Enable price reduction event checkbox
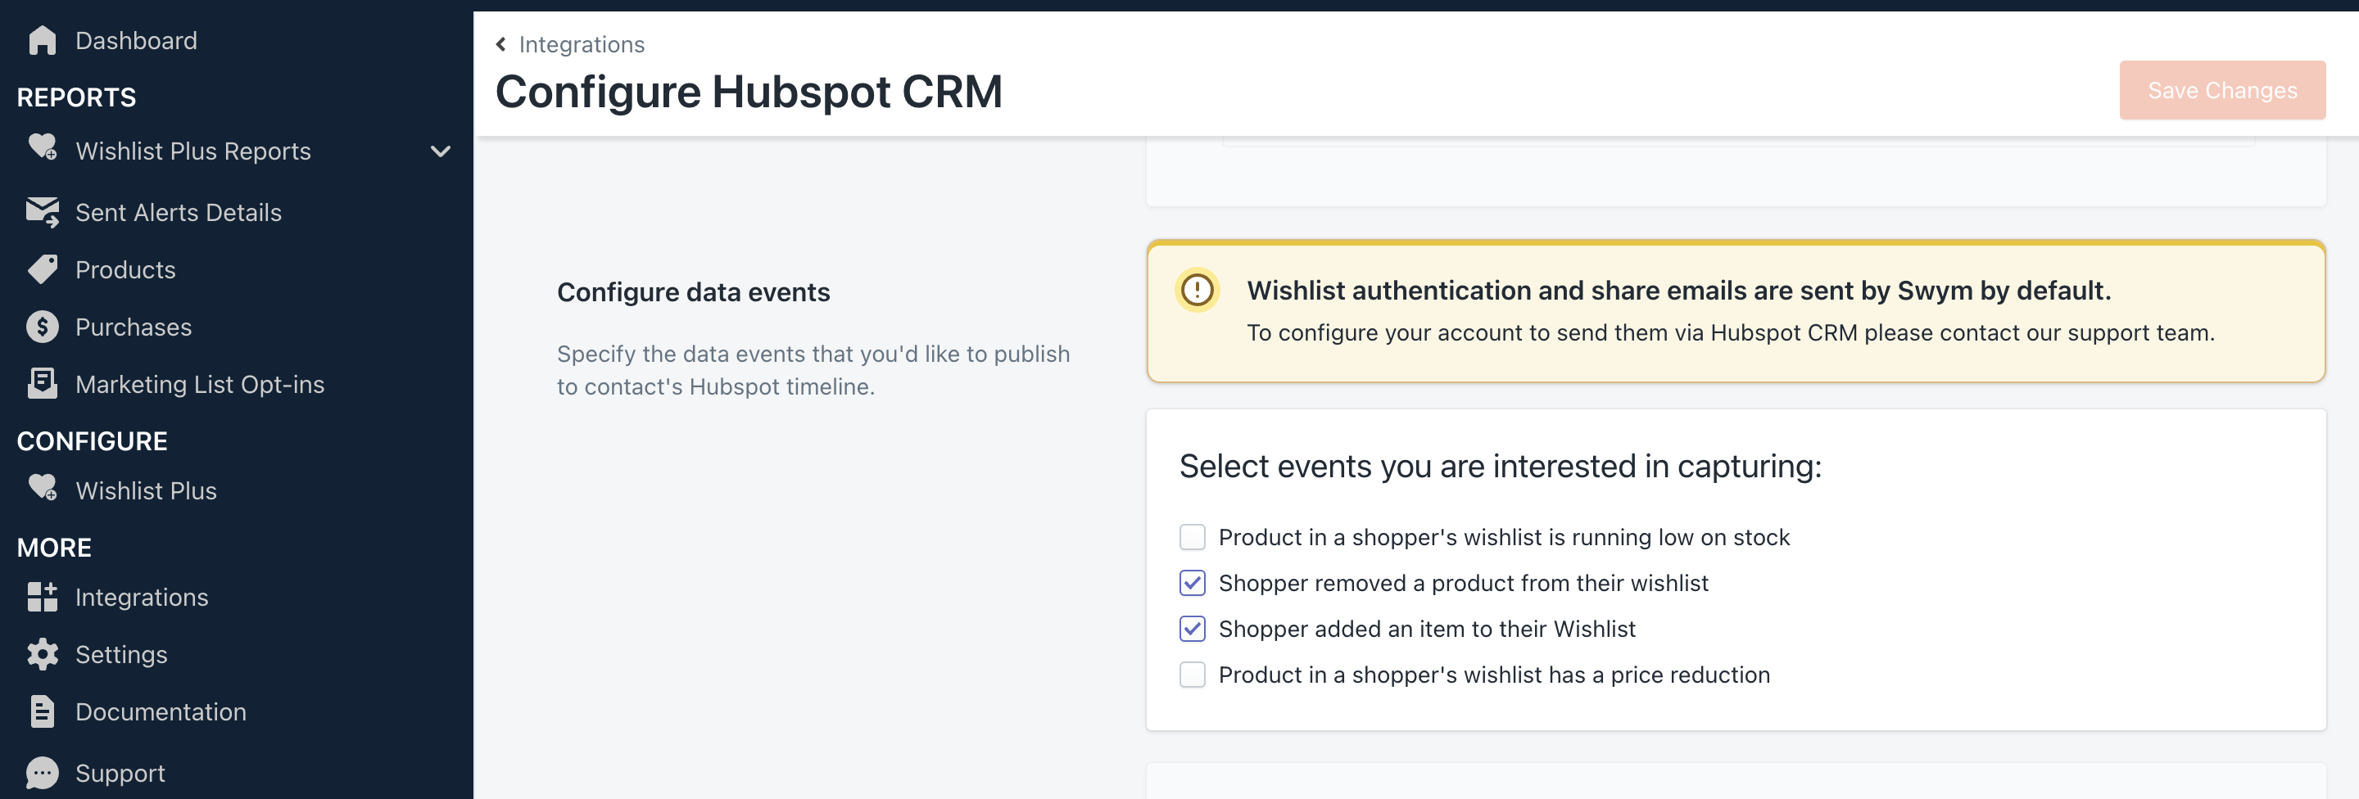 (x=1193, y=675)
